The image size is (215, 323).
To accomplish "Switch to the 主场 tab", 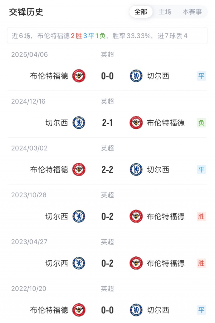I will tap(165, 12).
